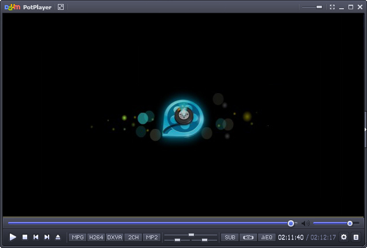
Task: Open the EQ equalizer panel
Action: click(267, 237)
